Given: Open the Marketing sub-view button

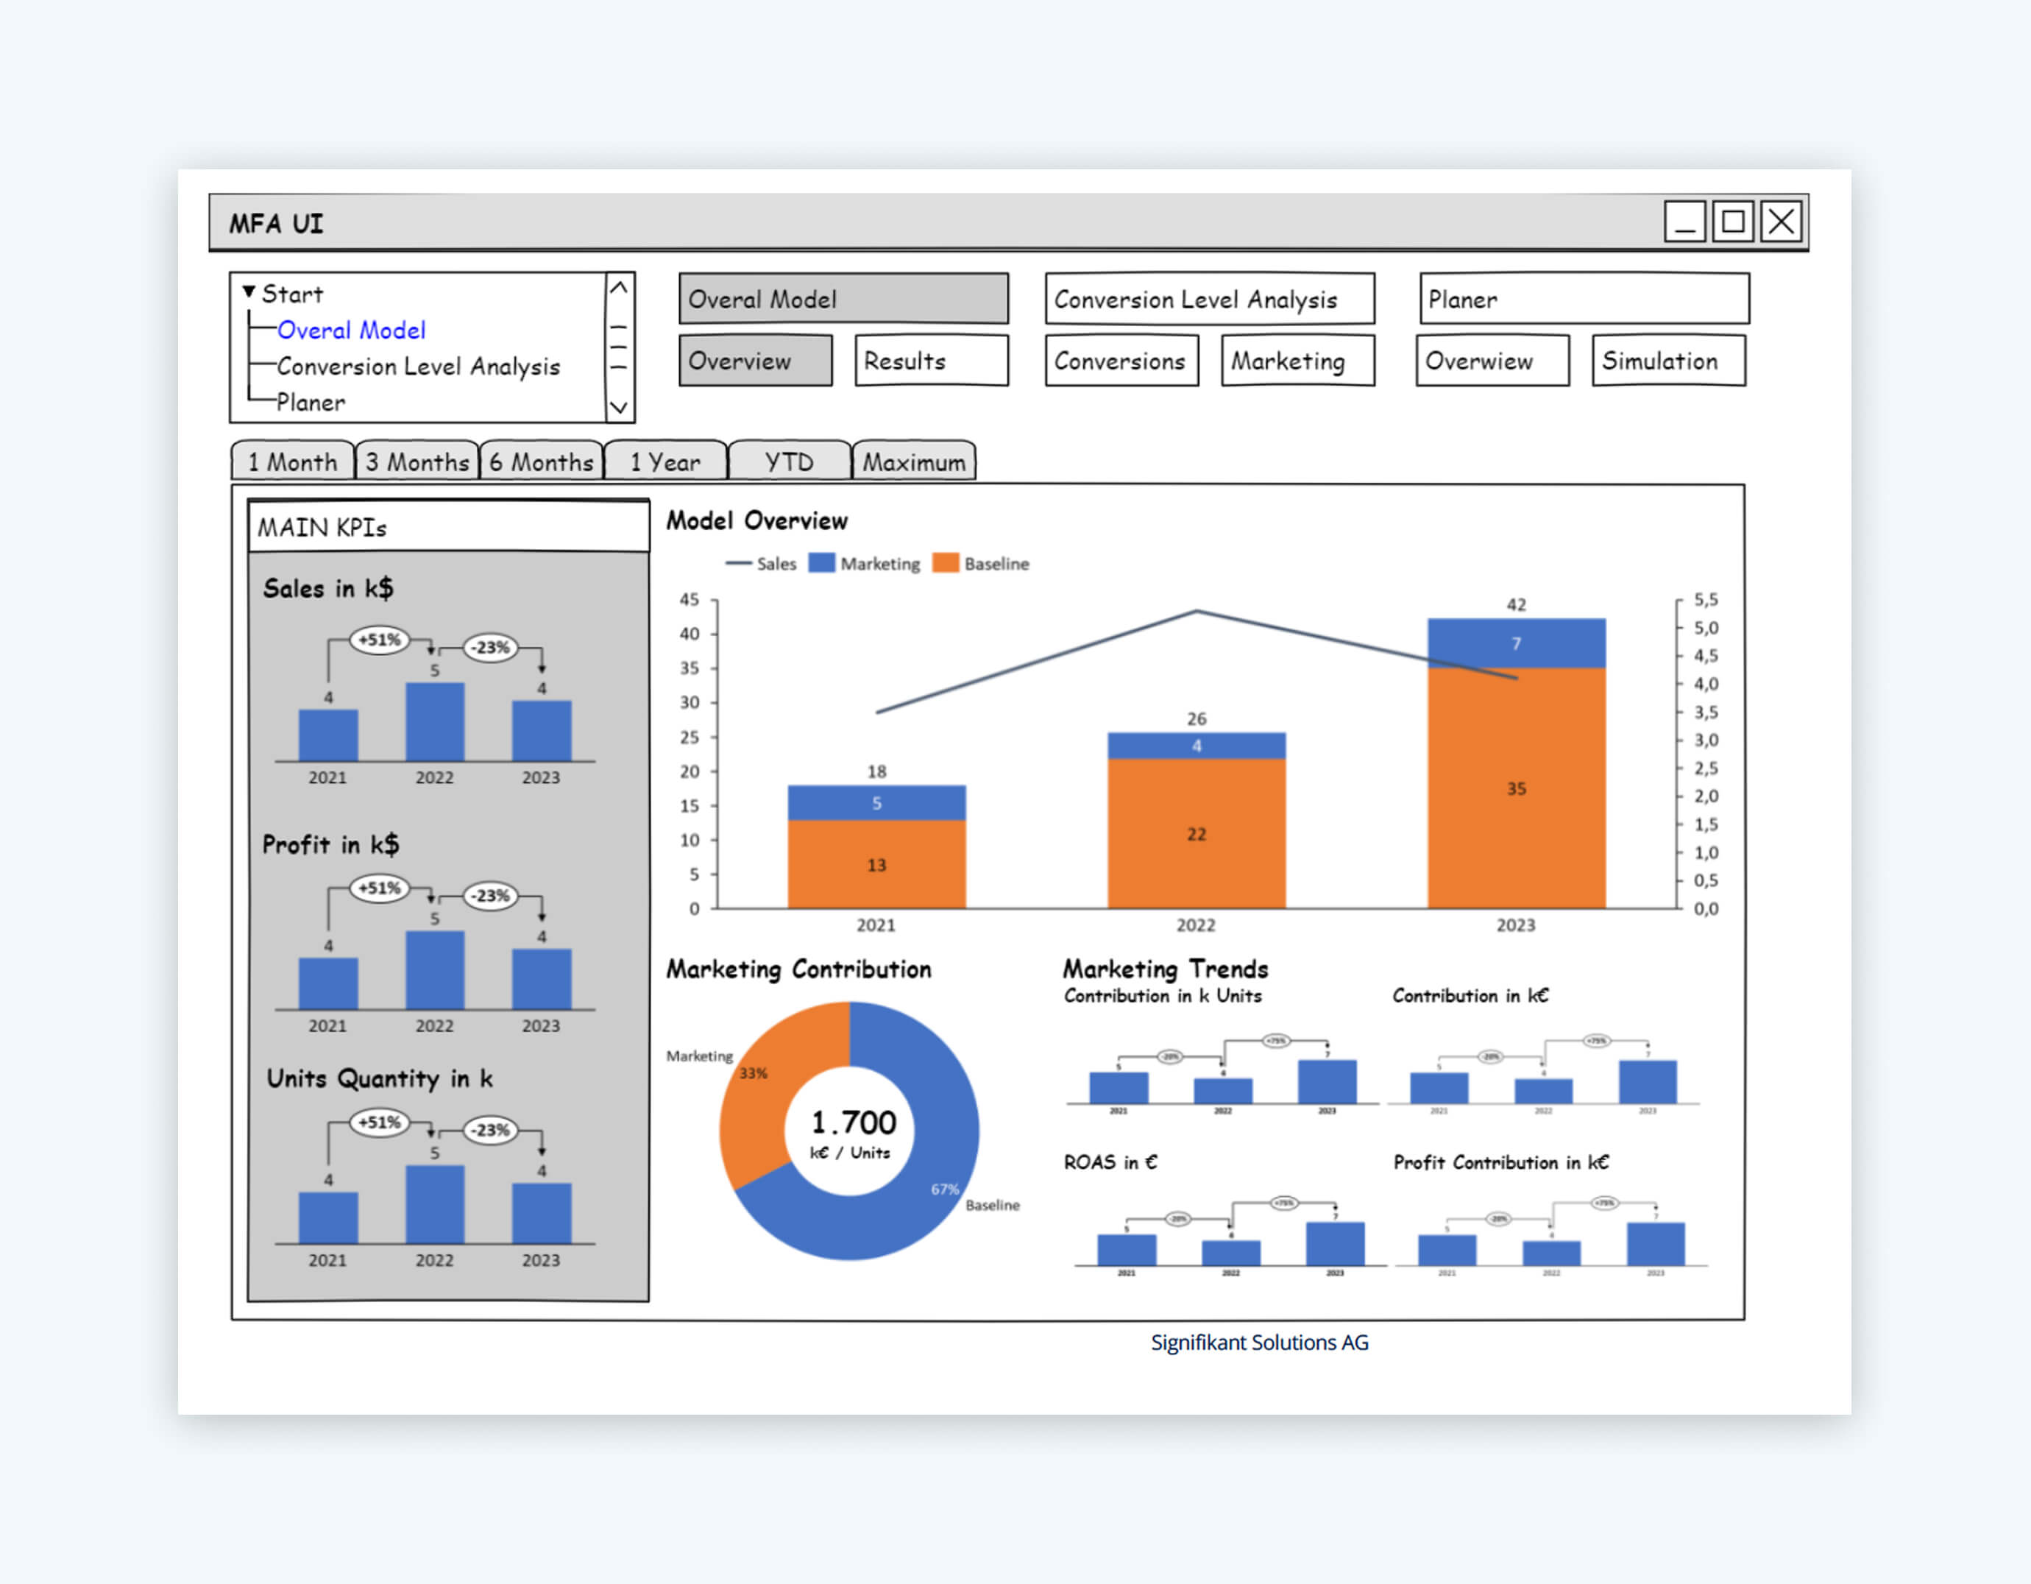Looking at the screenshot, I should (x=1297, y=361).
